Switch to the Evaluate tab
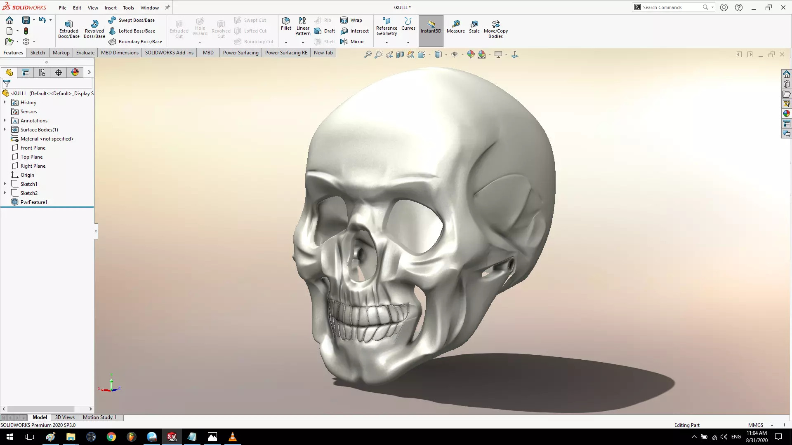792x445 pixels. pyautogui.click(x=85, y=53)
